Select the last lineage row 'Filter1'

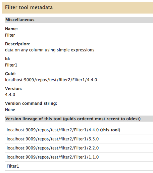[79, 166]
